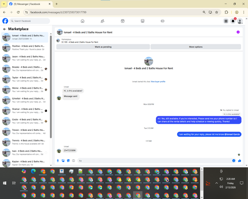Click the purple conversation info icon
Screen dimensions: 248x199
point(238,32)
